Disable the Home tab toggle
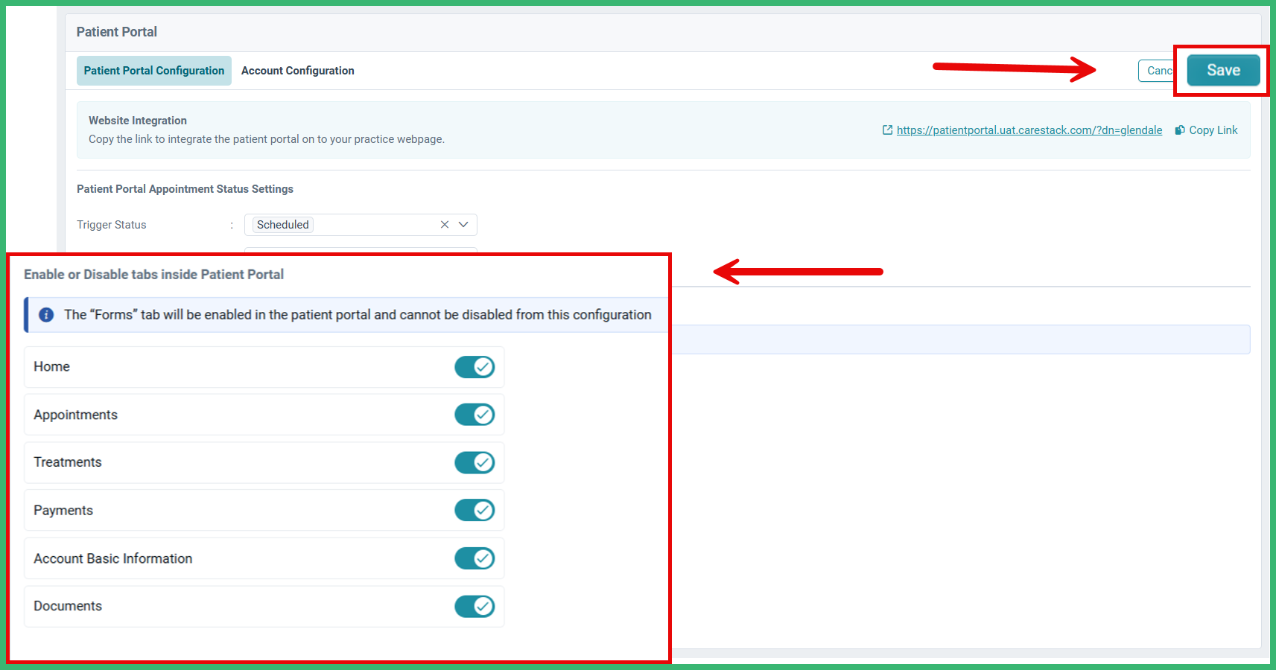Image resolution: width=1276 pixels, height=670 pixels. click(x=474, y=367)
